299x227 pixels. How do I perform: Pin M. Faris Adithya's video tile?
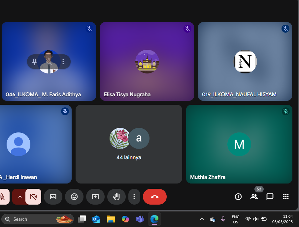point(34,62)
